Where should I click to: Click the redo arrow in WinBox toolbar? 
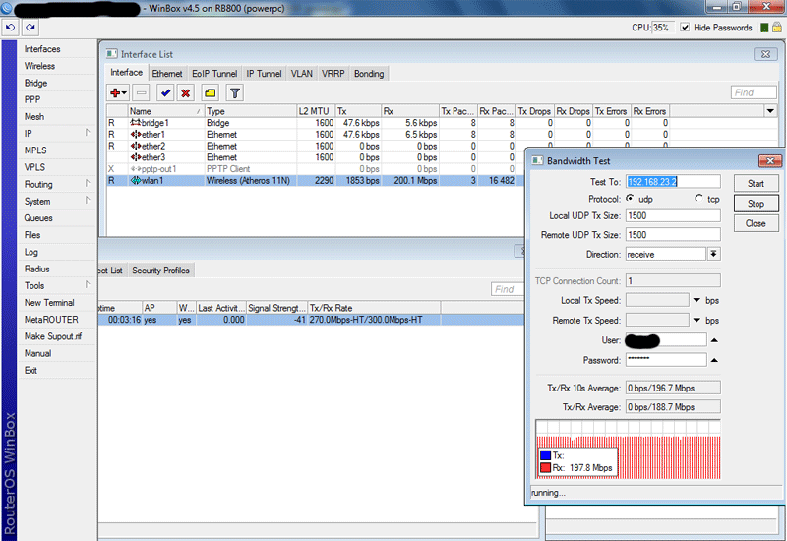pyautogui.click(x=30, y=28)
